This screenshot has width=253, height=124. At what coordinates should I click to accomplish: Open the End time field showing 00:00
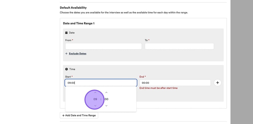175,83
